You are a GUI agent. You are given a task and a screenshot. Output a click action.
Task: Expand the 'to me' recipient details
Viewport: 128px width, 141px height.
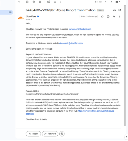32,19
